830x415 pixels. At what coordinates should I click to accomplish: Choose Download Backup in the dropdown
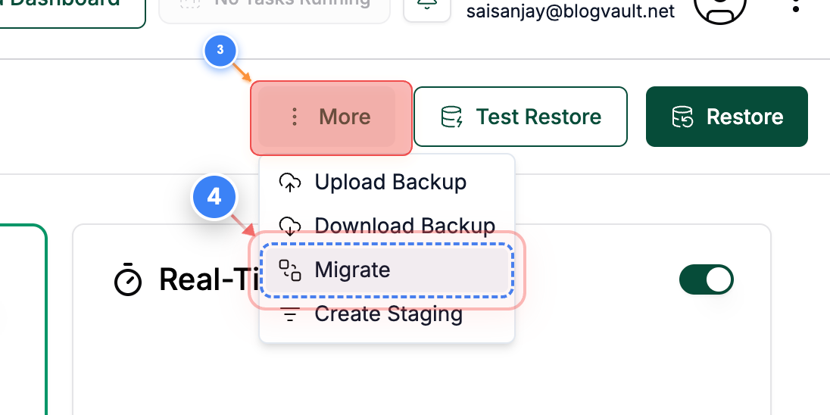[387, 226]
